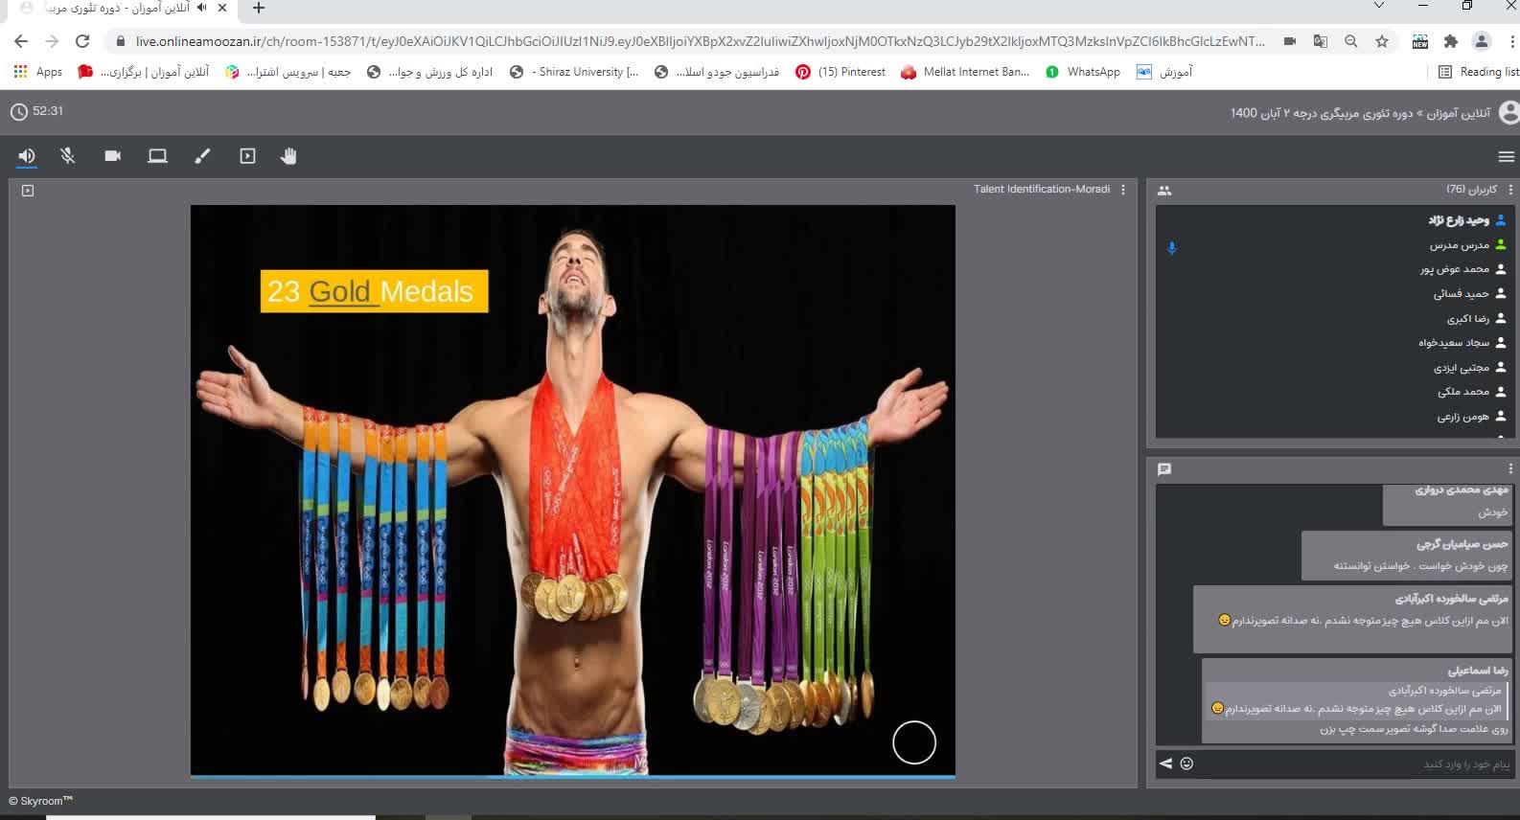Image resolution: width=1520 pixels, height=820 pixels.
Task: Open the hamburger menu in the room toolbar
Action: tap(1506, 157)
